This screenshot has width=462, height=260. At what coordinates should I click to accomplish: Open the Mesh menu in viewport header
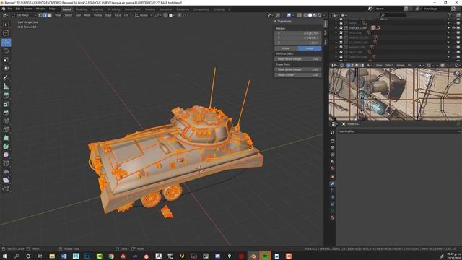87,15
